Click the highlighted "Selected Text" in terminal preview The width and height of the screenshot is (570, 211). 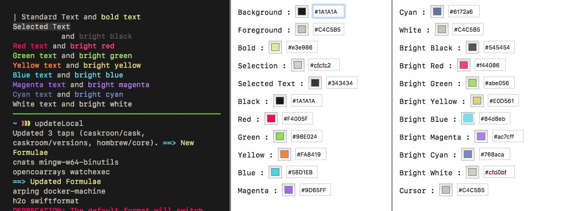pos(41,27)
